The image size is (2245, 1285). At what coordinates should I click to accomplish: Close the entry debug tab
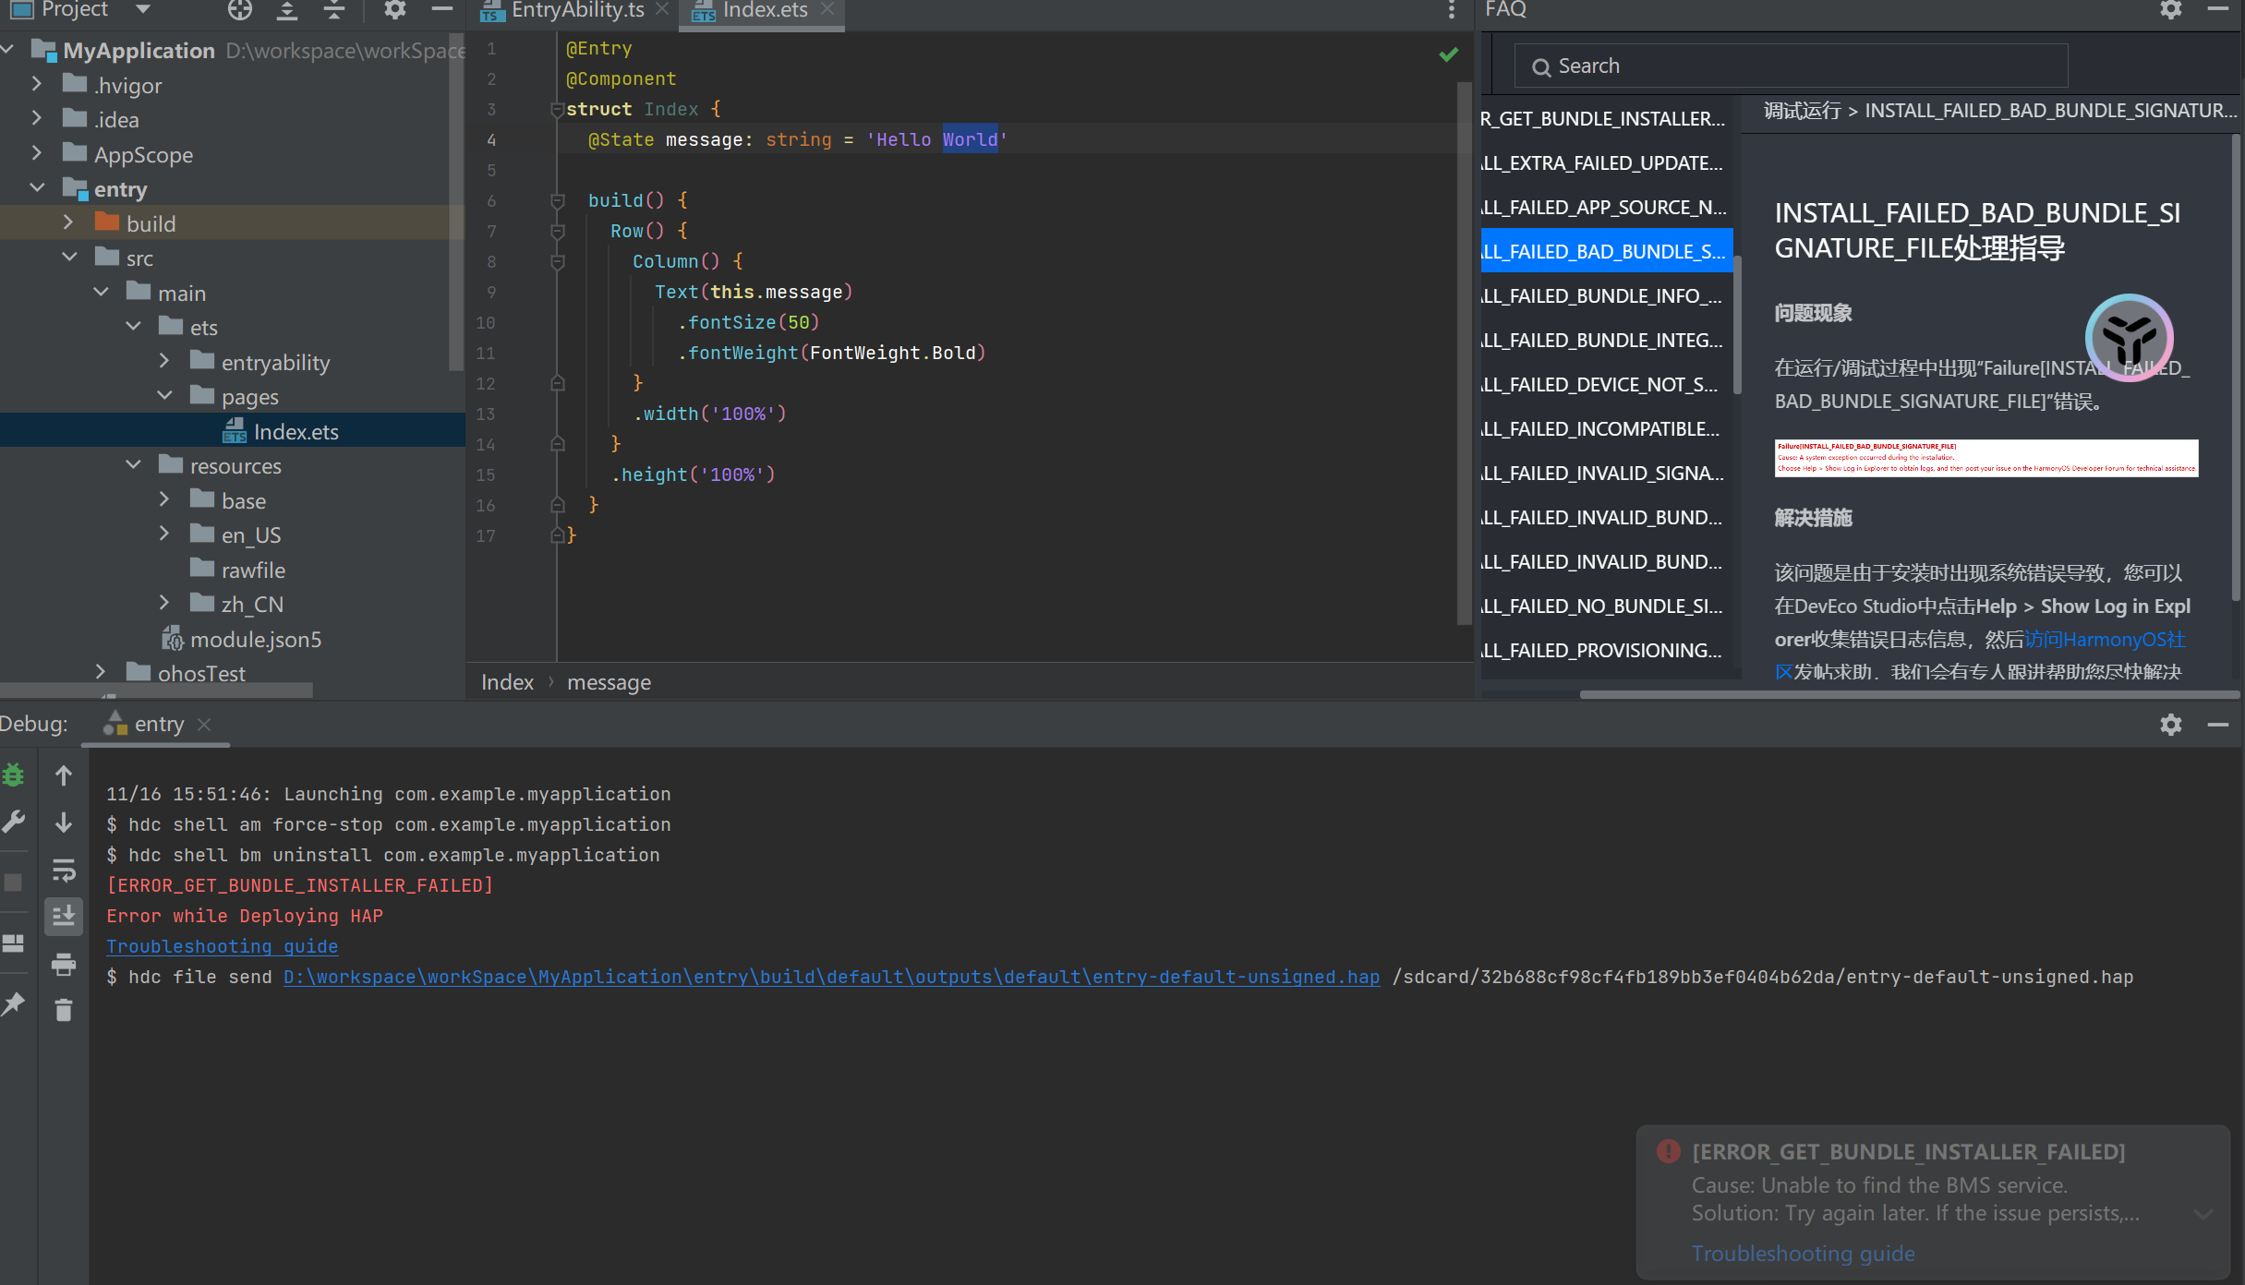[205, 725]
